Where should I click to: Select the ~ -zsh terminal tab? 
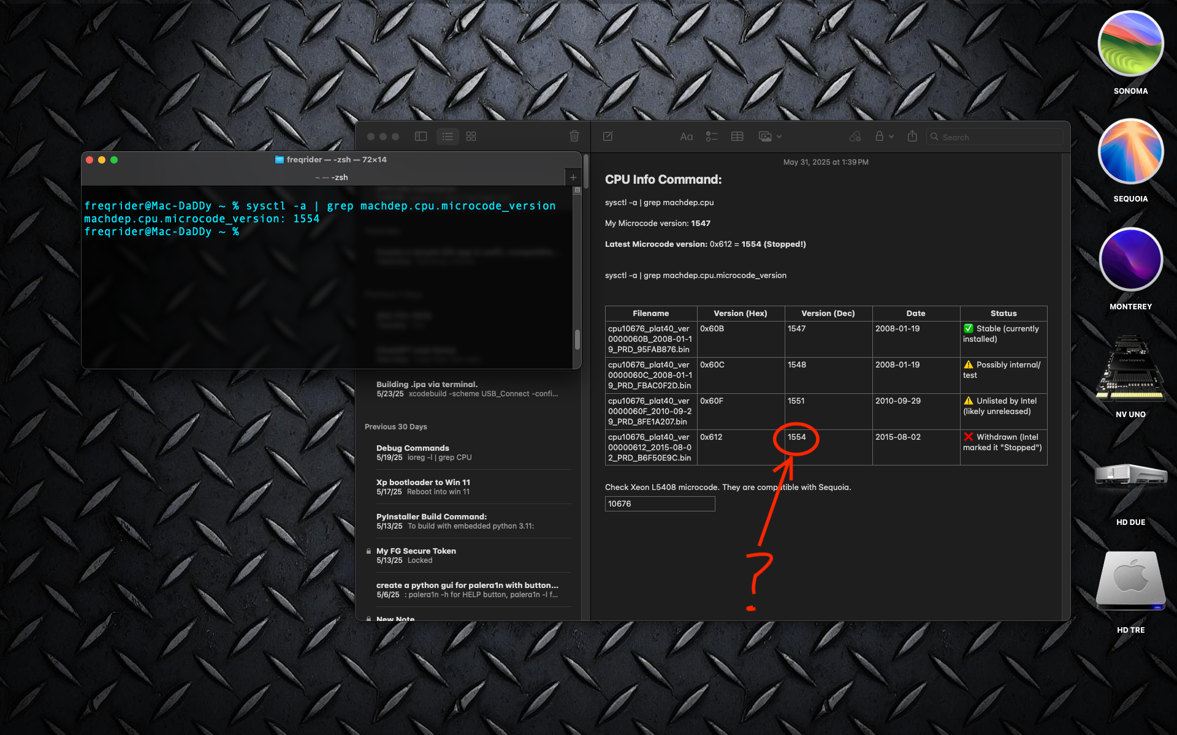point(331,178)
